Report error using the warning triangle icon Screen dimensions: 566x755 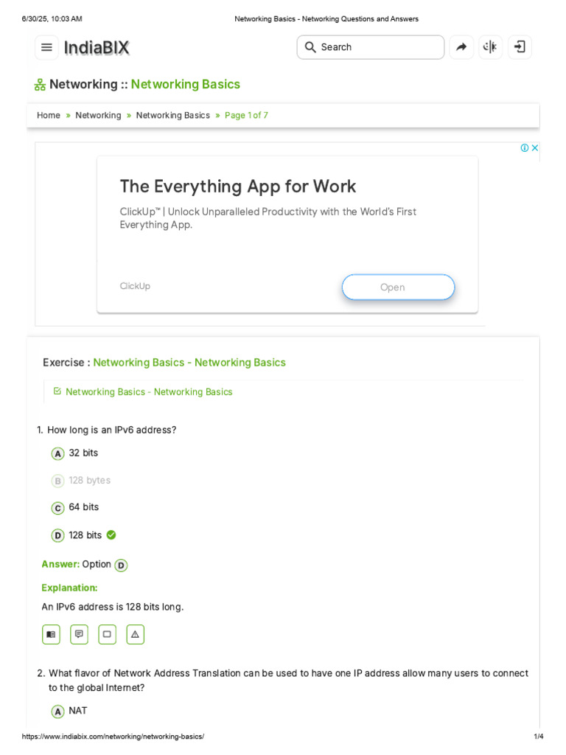point(136,634)
